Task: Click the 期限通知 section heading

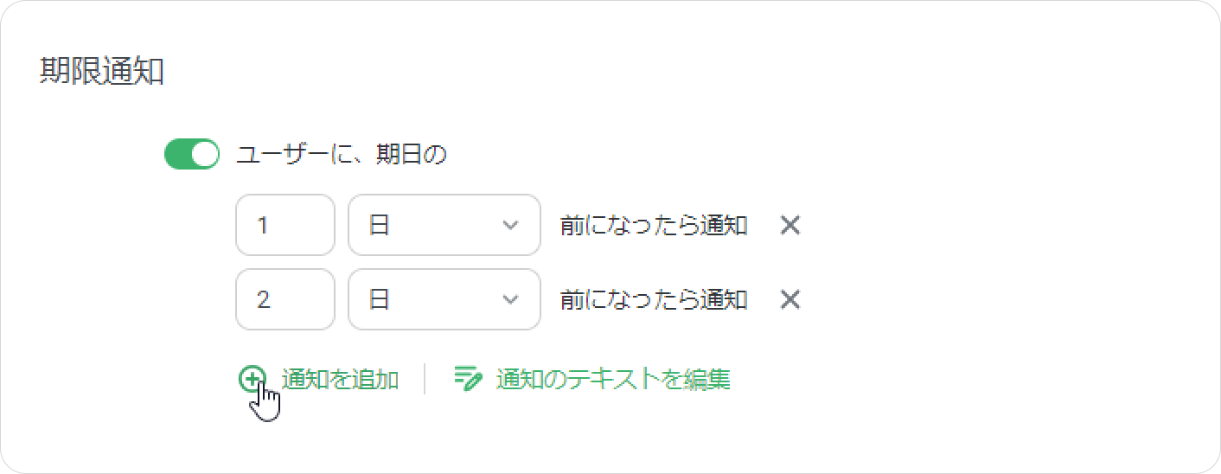Action: click(102, 72)
